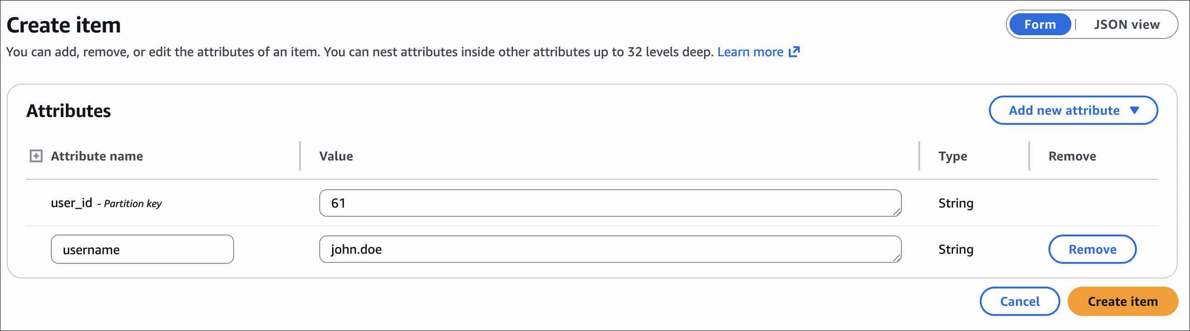Click the Create item button
This screenshot has height=331, width=1190.
point(1123,301)
